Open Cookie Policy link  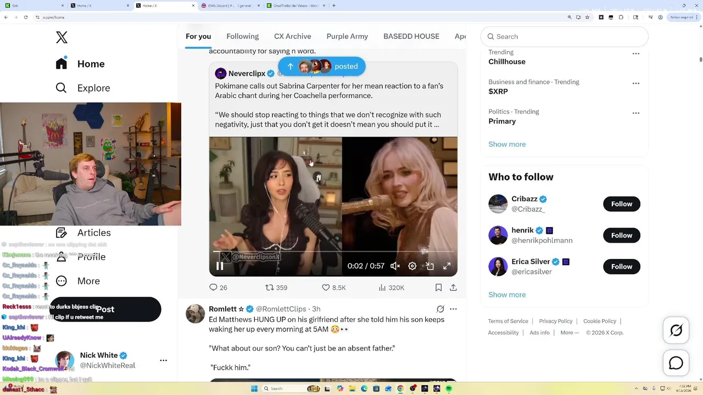(x=600, y=321)
